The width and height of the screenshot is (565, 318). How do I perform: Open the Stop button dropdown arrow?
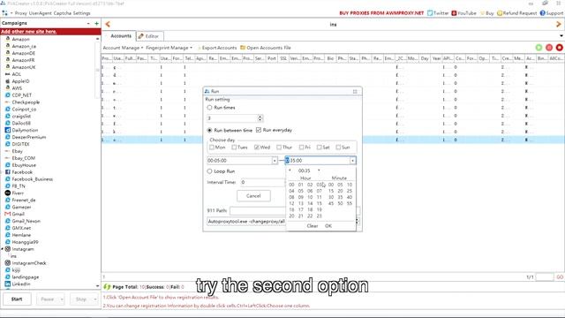click(94, 299)
